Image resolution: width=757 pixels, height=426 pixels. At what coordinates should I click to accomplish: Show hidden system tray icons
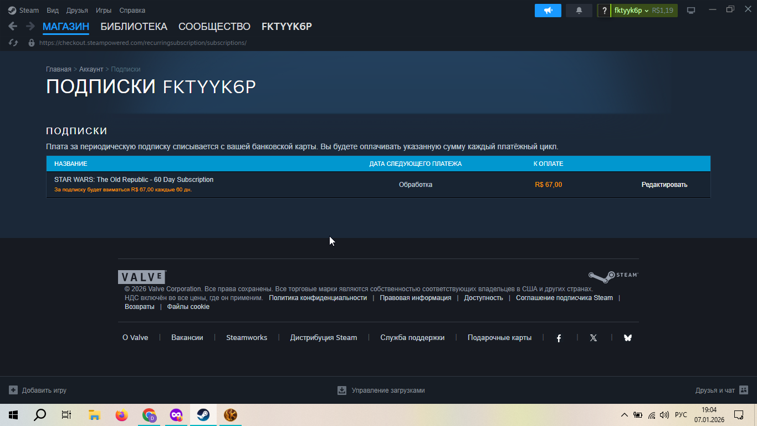(625, 415)
